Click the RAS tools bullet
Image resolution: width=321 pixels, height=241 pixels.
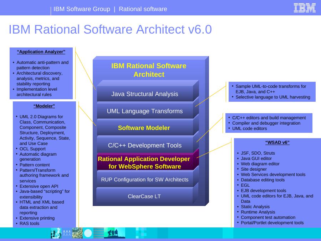point(29,224)
